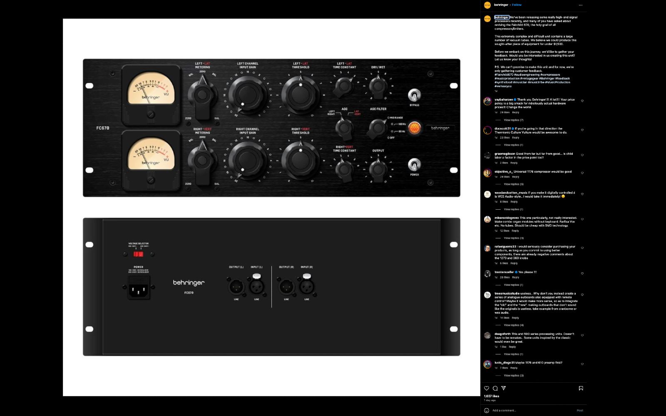This screenshot has height=416, width=666.
Task: Expand View replies (1) under docscott31
Action: click(x=513, y=145)
